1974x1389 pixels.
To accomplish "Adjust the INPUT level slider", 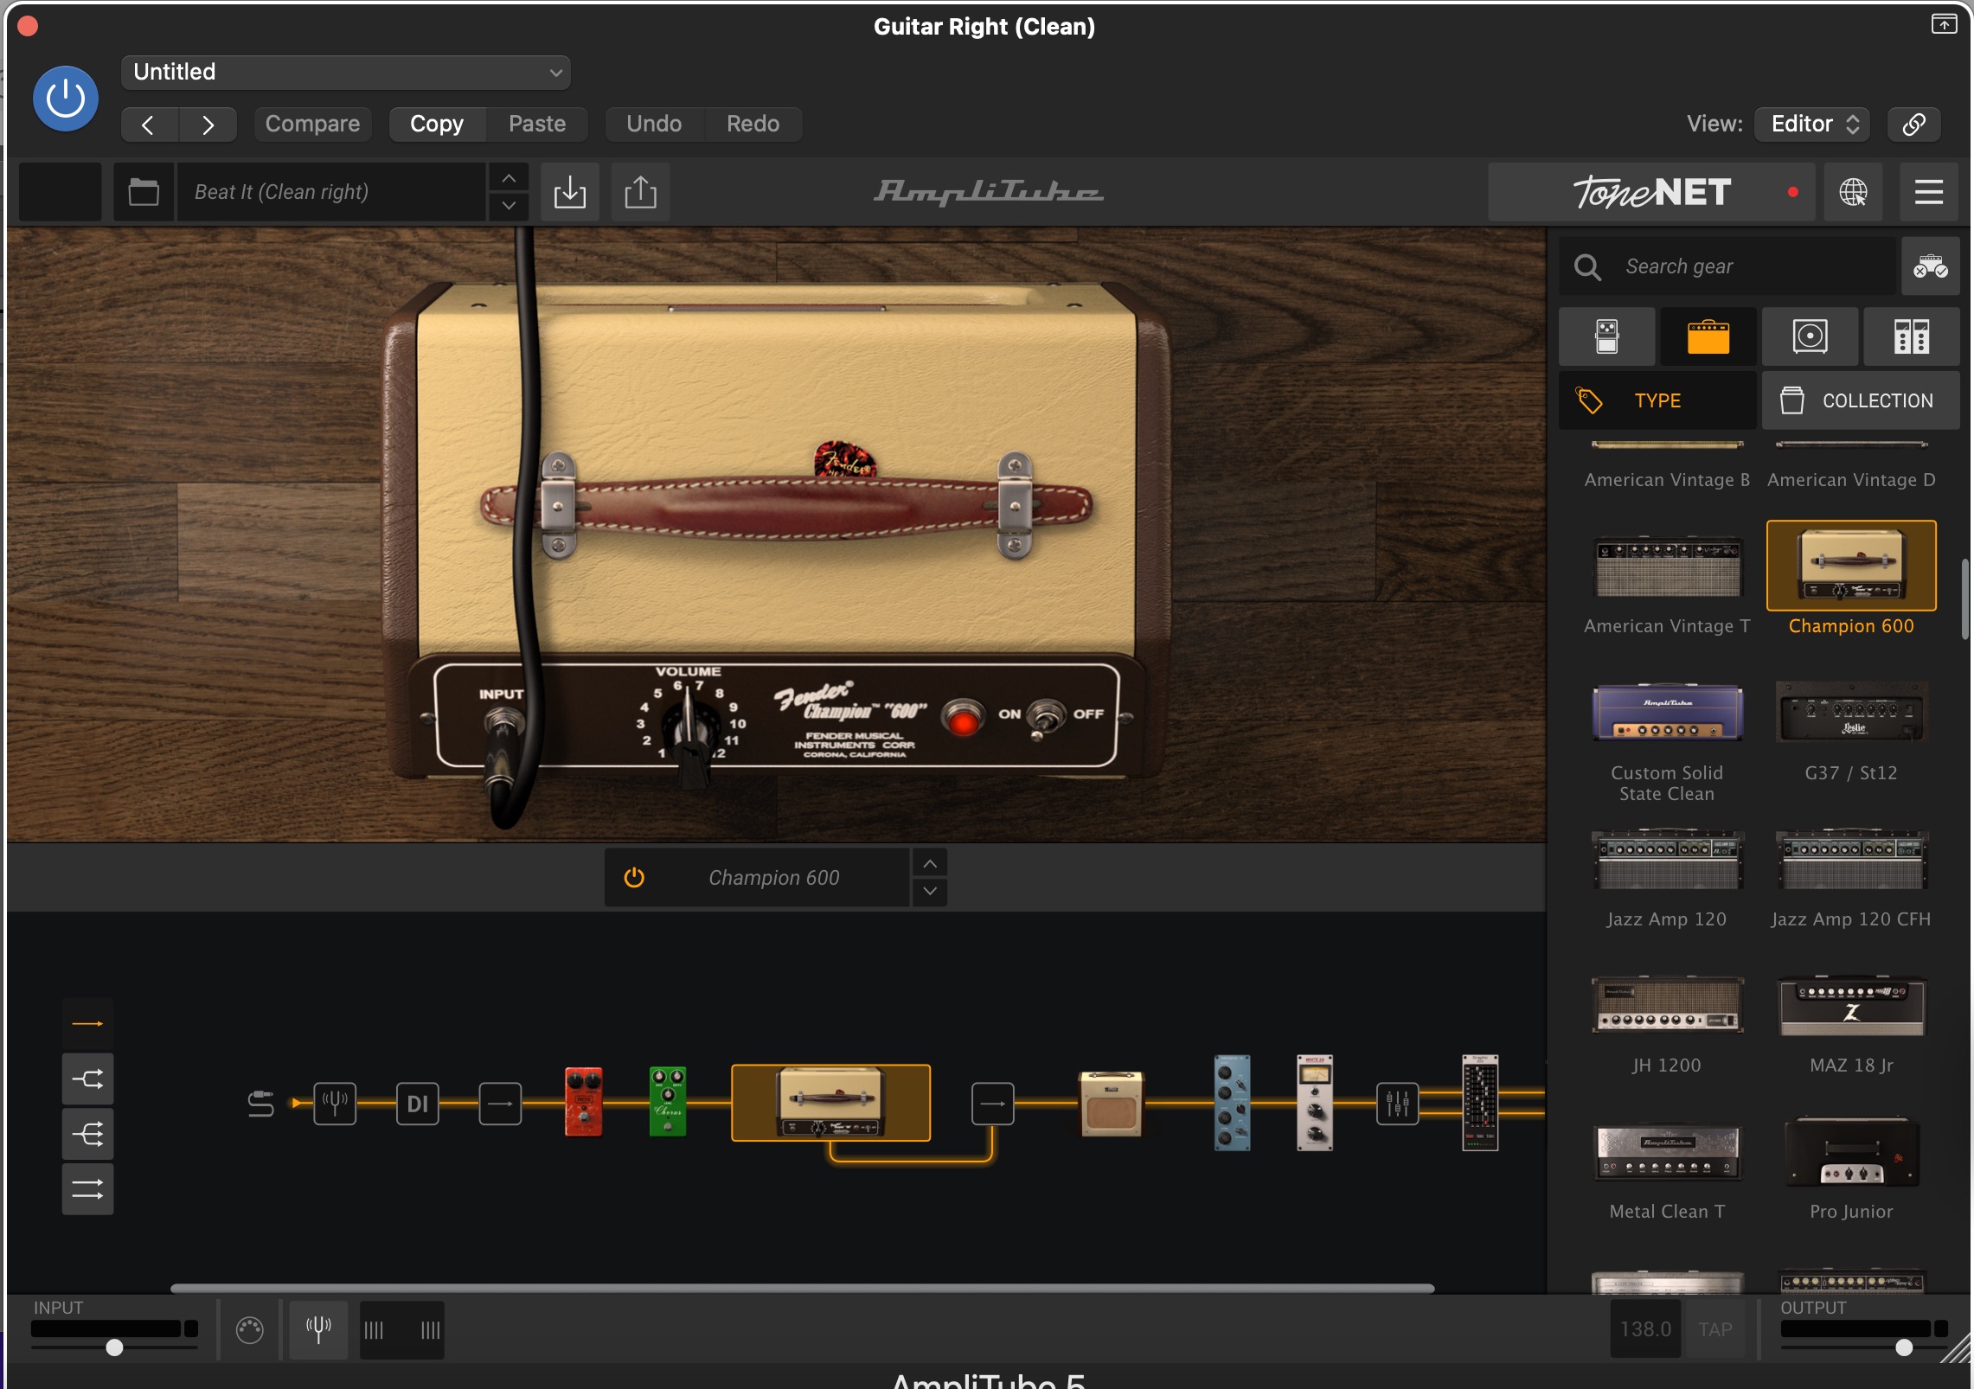I will (x=114, y=1347).
